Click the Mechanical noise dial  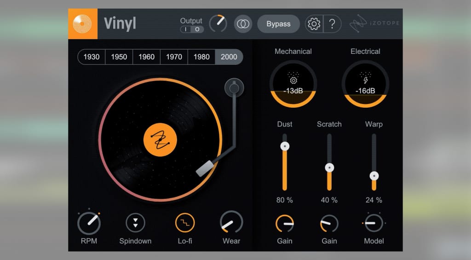coord(293,84)
